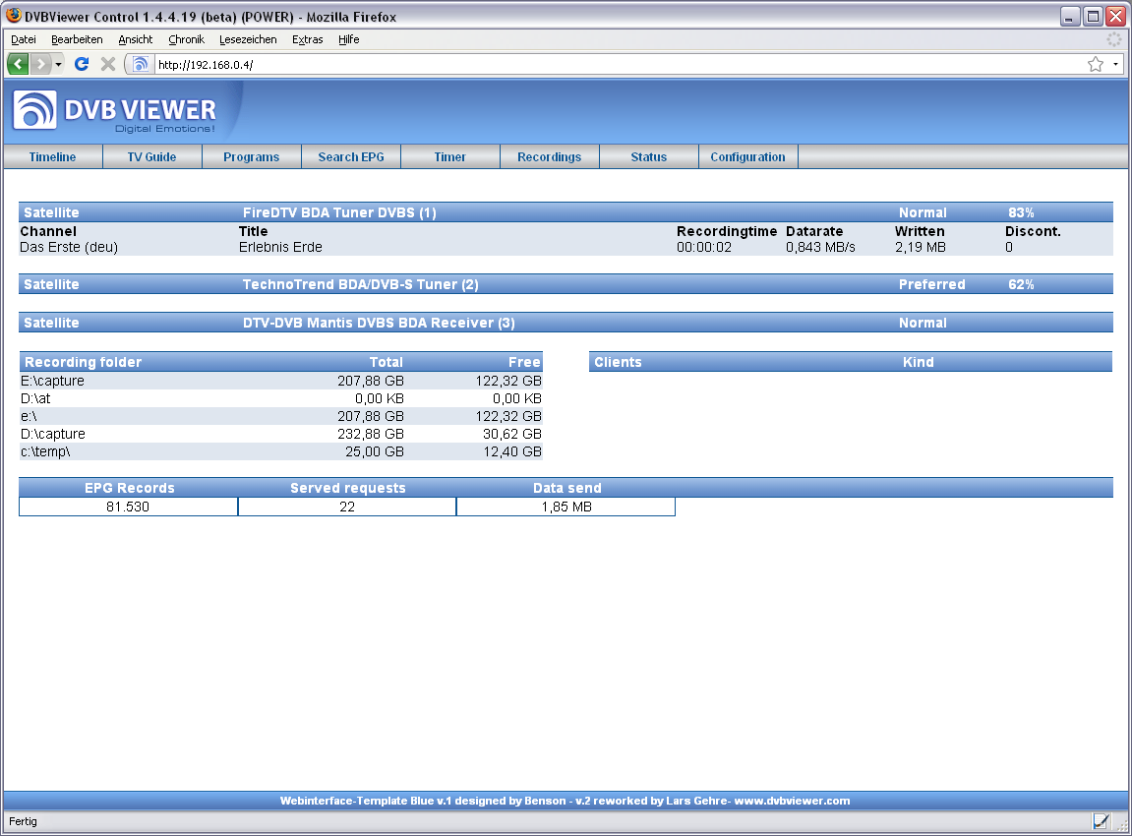Open the Search EPG page
The height and width of the screenshot is (836, 1132).
(351, 157)
